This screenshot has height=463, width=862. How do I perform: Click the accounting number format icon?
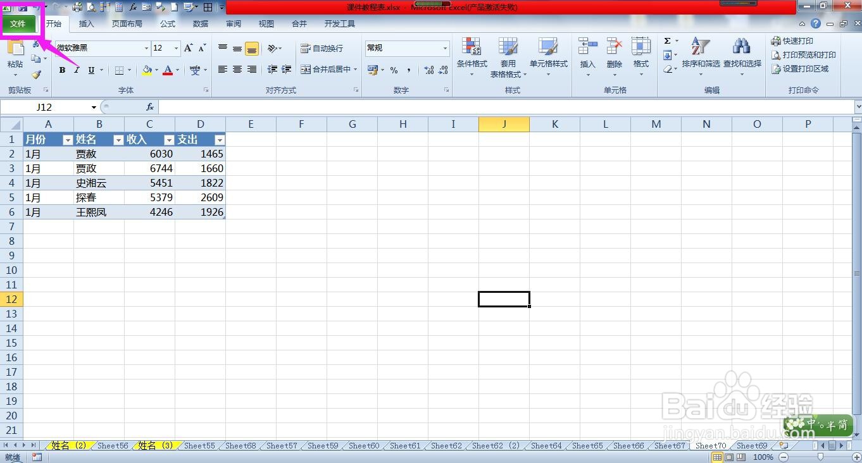click(x=372, y=70)
